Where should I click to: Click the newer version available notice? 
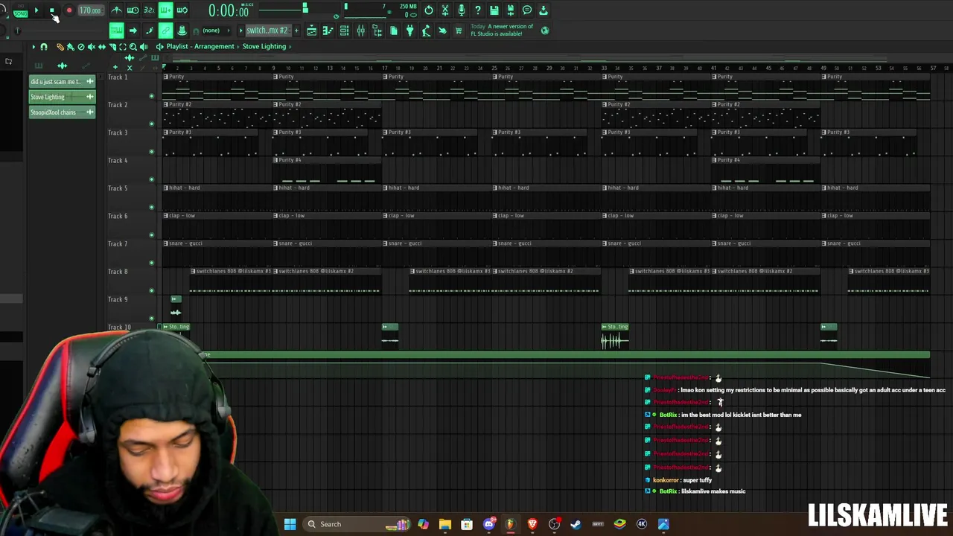pos(502,30)
